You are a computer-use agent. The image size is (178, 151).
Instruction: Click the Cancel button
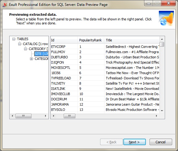(x=161, y=142)
